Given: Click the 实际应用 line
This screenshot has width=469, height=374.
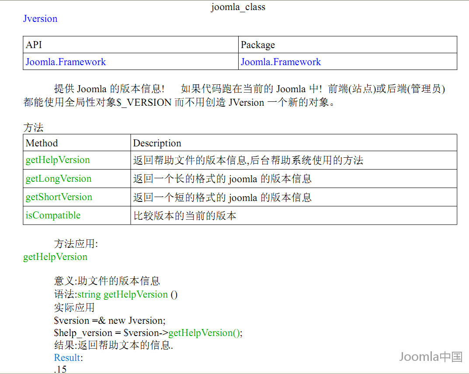Looking at the screenshot, I should pyautogui.click(x=74, y=308).
